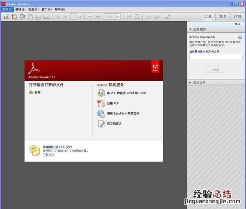Click the 登录 sign-in link
Screen dimensions: 246x209
[237, 24]
